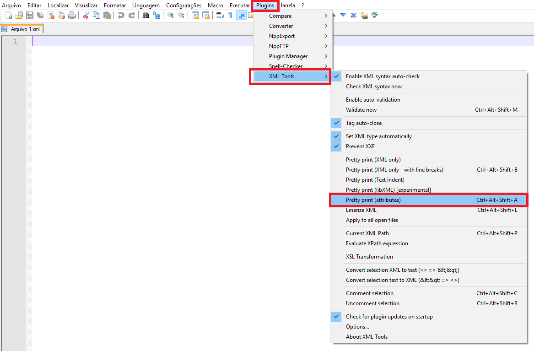This screenshot has width=534, height=351.
Task: Uncheck Check for plugin updates on startup
Action: [429, 317]
